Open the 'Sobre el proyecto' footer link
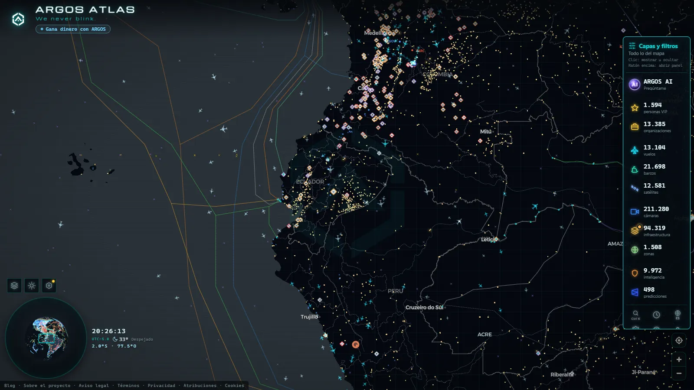The width and height of the screenshot is (694, 390). [47, 385]
